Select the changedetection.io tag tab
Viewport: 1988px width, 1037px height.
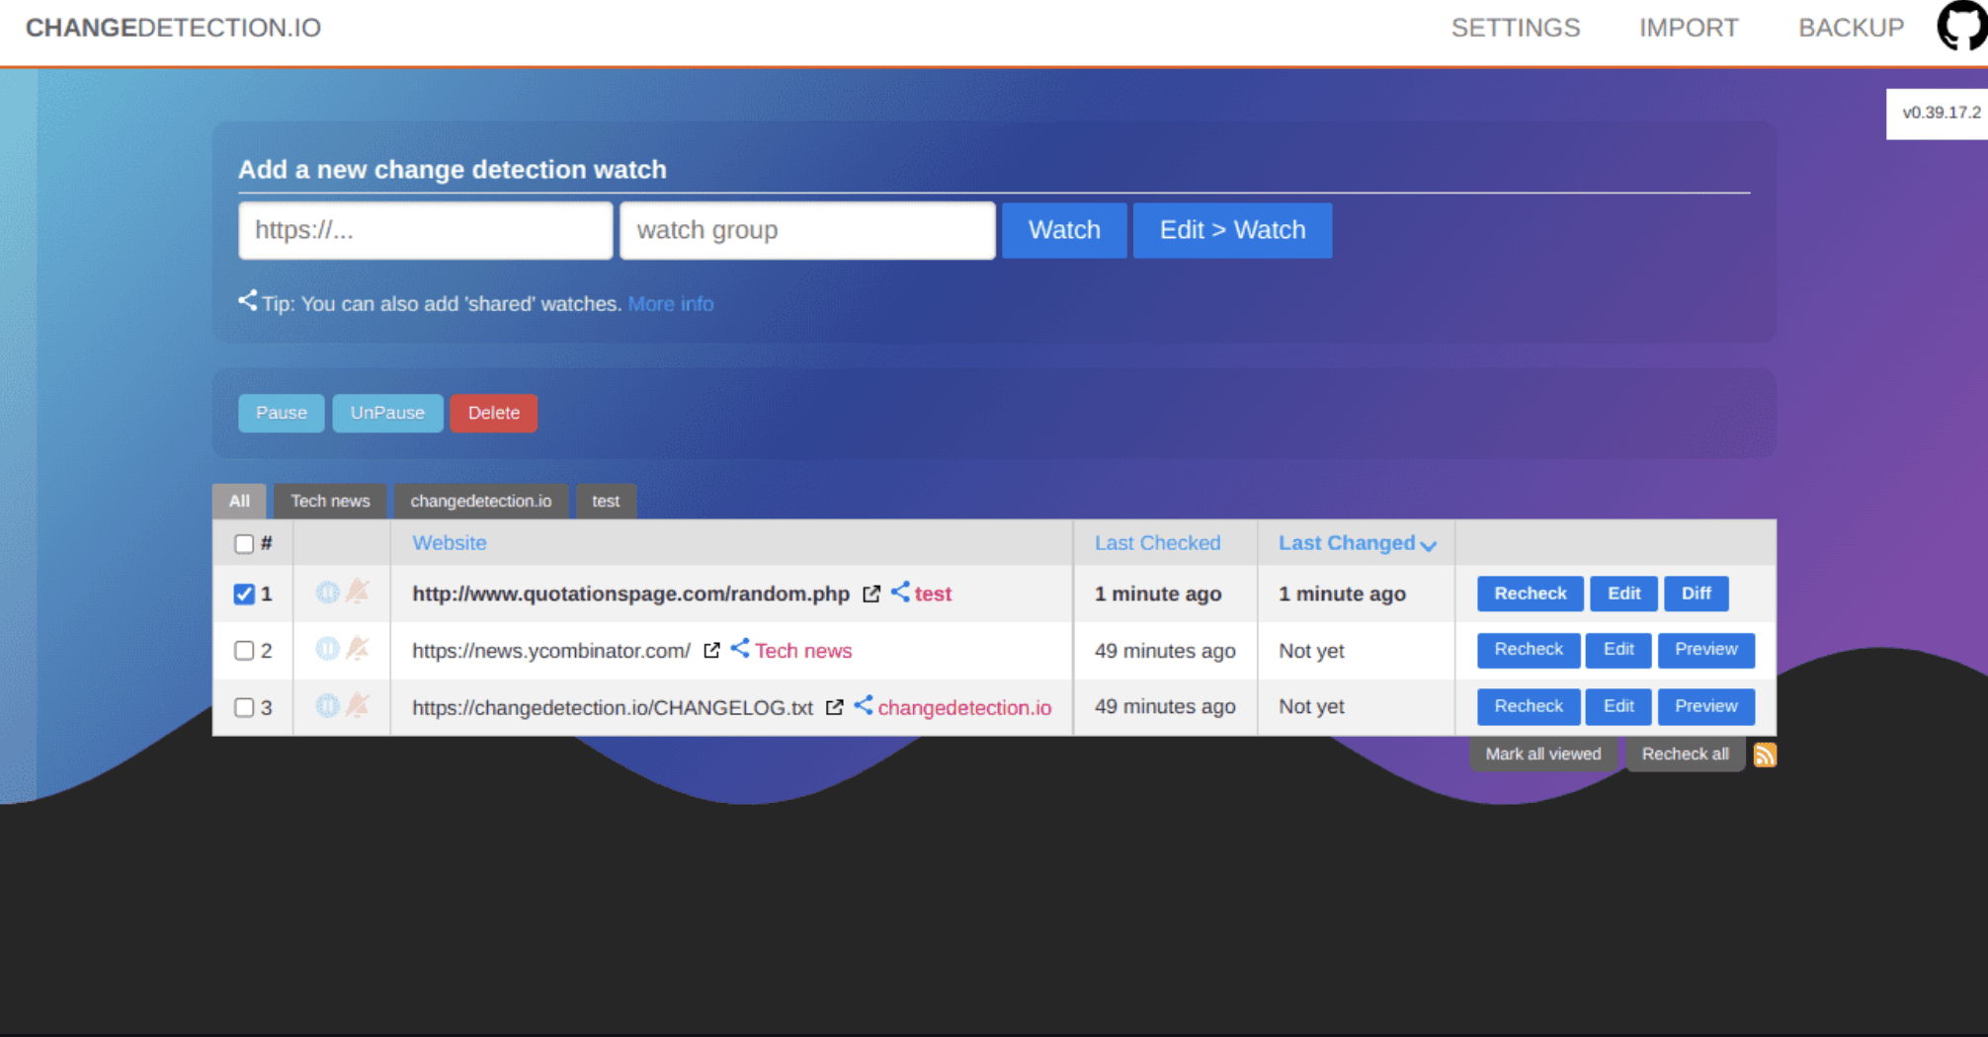[x=480, y=501]
